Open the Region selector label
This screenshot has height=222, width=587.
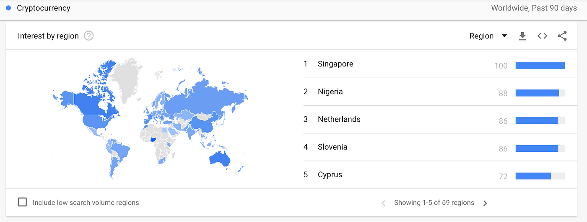481,36
